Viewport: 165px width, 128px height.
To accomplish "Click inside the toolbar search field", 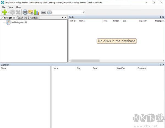I will [68, 12].
